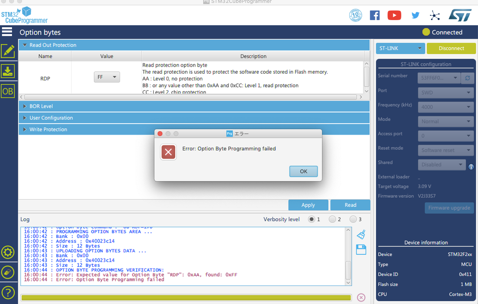Click the Cortex-M3 CPU value
478x304 pixels.
coord(460,294)
